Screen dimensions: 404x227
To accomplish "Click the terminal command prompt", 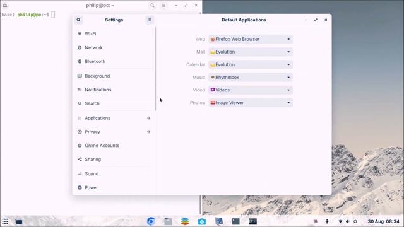I will point(28,15).
